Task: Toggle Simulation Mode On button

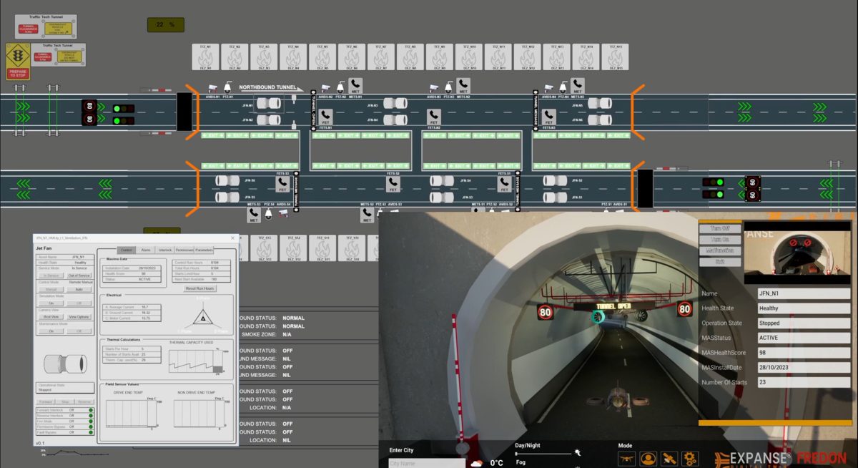Action: pyautogui.click(x=51, y=303)
